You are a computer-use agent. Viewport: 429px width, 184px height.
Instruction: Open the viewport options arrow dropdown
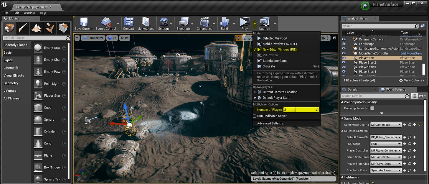click(77, 38)
